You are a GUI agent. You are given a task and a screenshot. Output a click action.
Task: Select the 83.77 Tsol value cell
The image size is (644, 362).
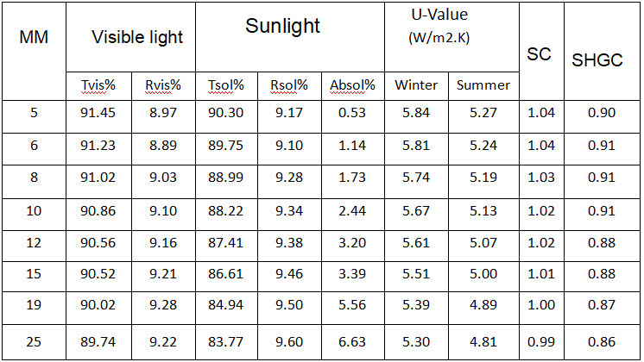[226, 342]
